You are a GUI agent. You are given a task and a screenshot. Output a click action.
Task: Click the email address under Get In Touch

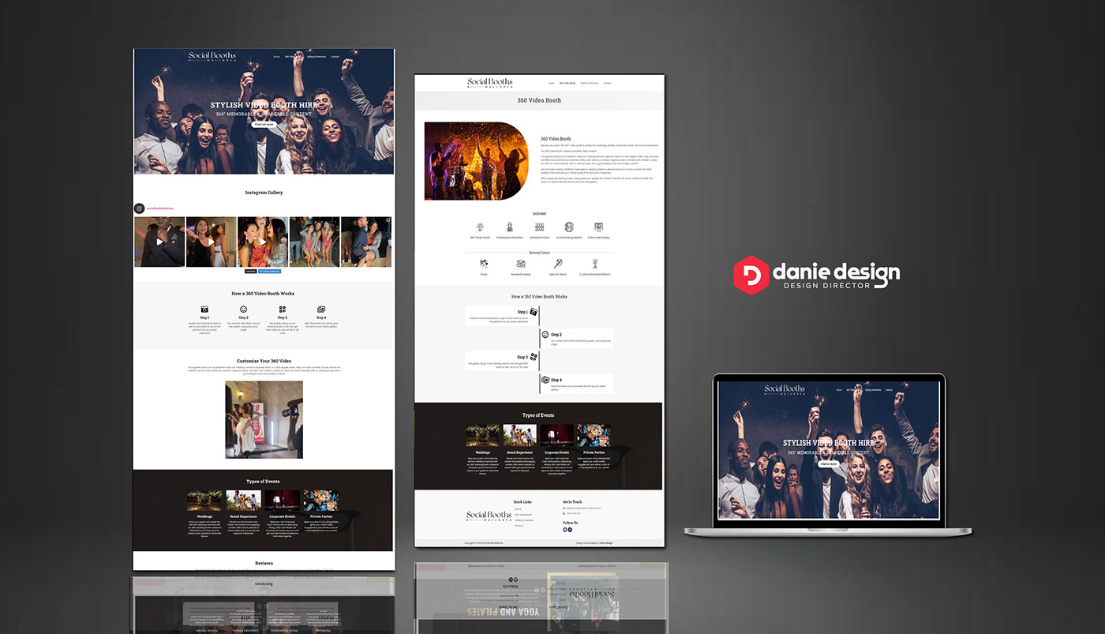[583, 508]
